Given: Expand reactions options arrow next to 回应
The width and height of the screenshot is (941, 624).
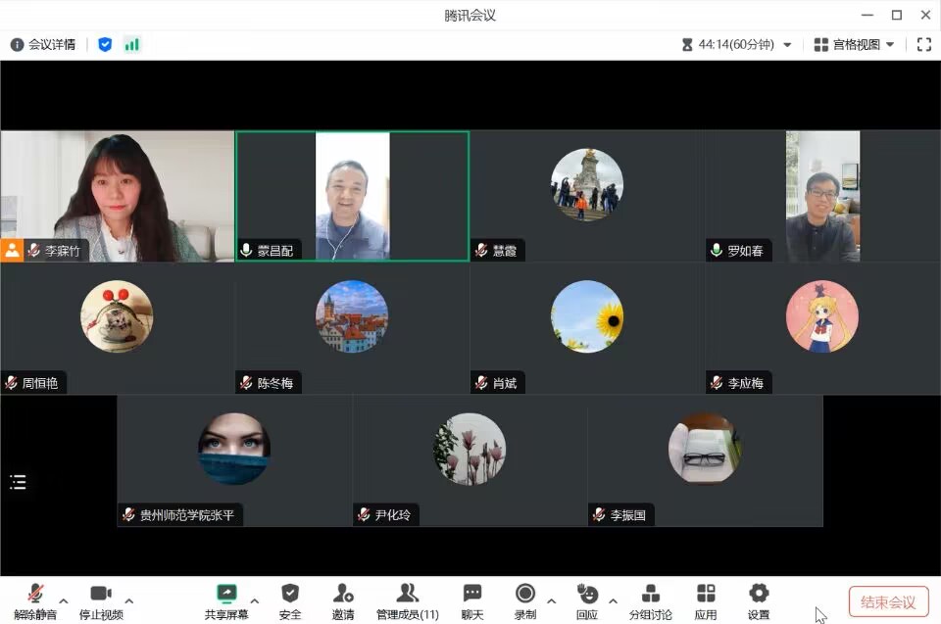Looking at the screenshot, I should [x=613, y=600].
